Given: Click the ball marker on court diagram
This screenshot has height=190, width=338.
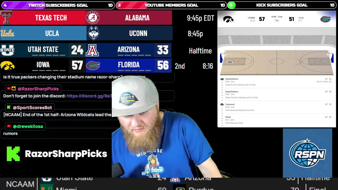Looking at the screenshot, I should coord(230,62).
